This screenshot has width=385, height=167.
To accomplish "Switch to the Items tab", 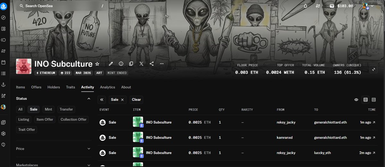I will [21, 87].
